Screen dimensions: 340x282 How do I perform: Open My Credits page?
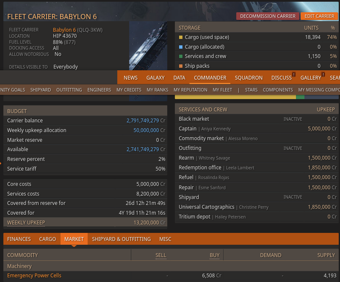tap(129, 90)
